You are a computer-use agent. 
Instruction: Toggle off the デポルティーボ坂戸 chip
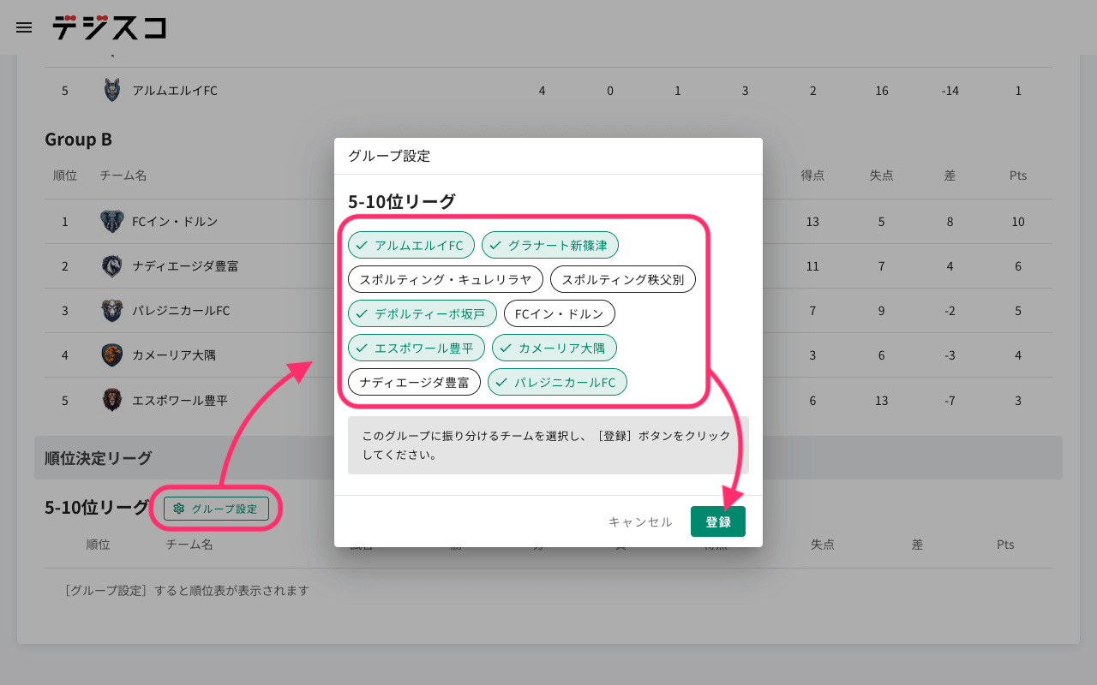422,313
